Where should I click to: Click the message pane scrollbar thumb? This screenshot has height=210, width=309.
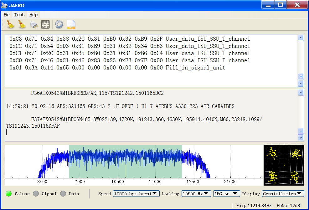(301, 131)
